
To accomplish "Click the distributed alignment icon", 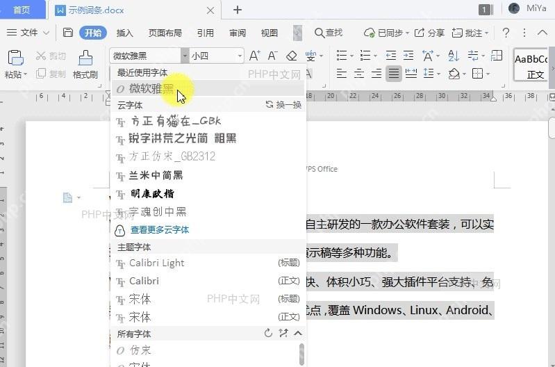I will pyautogui.click(x=411, y=74).
